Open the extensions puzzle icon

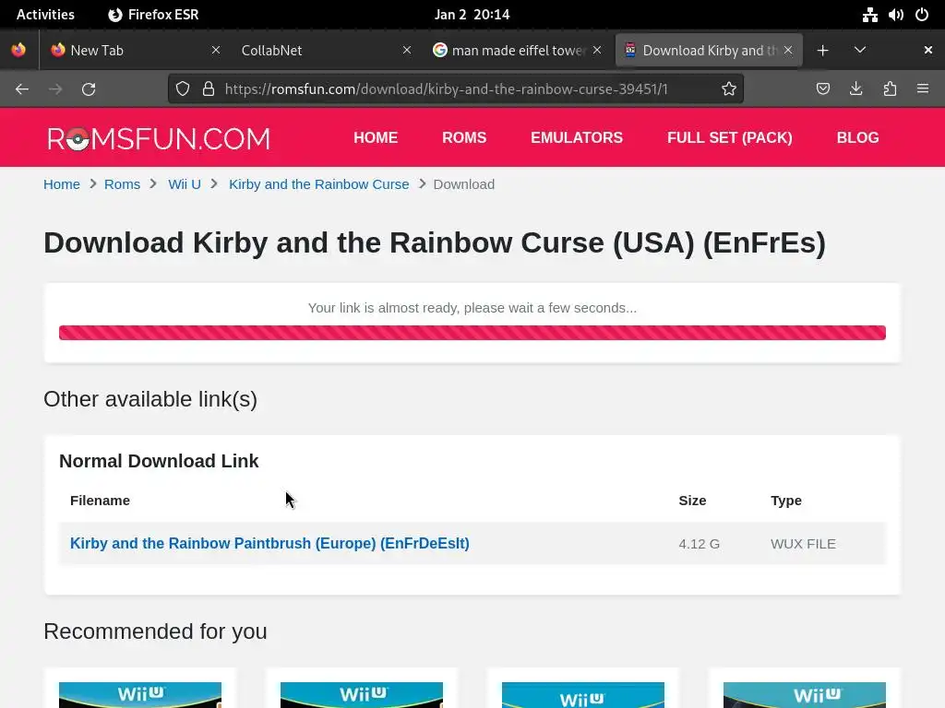click(x=890, y=89)
